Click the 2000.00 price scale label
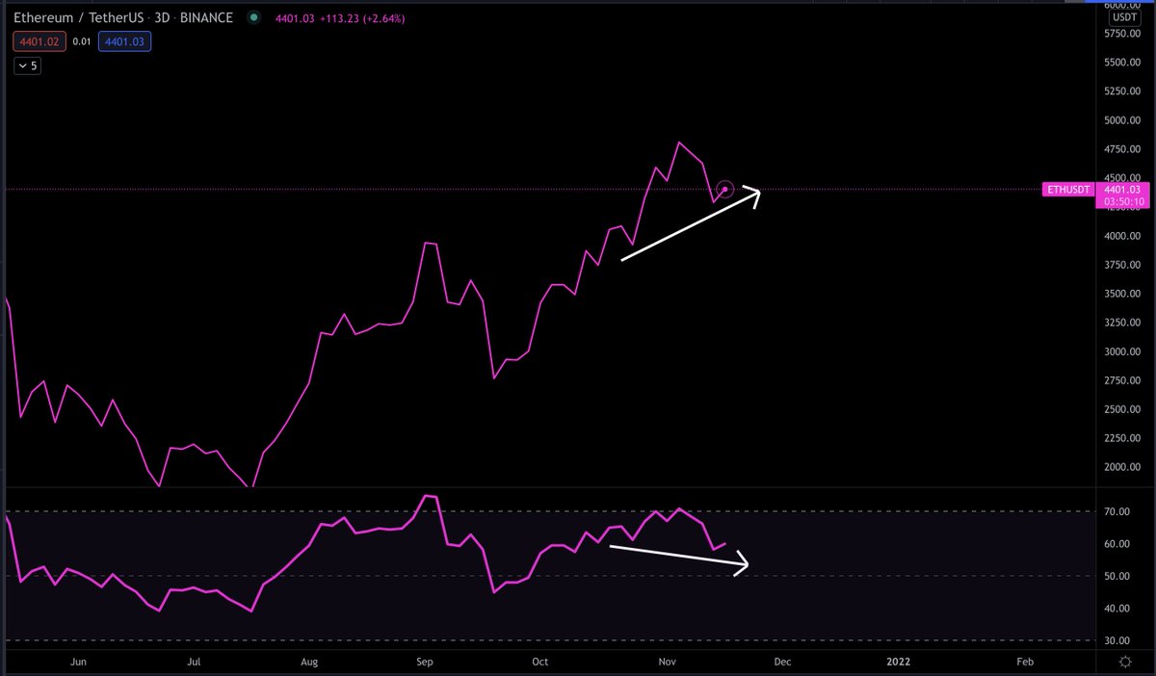Image resolution: width=1156 pixels, height=676 pixels. pyautogui.click(x=1122, y=467)
